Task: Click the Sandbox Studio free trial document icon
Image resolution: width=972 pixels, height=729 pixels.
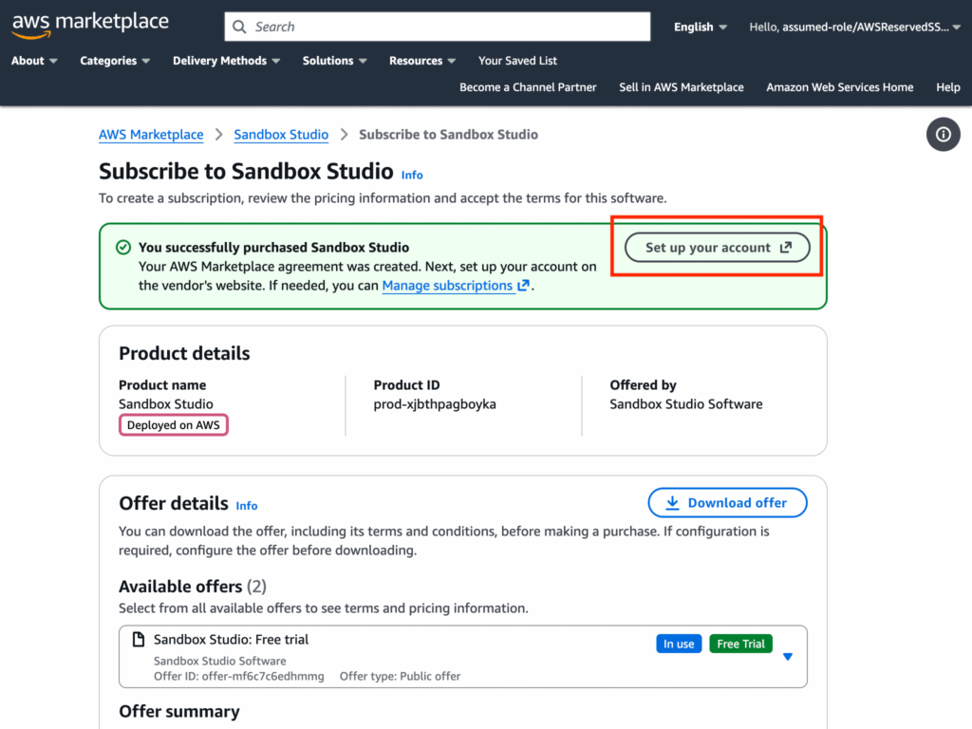Action: [139, 640]
